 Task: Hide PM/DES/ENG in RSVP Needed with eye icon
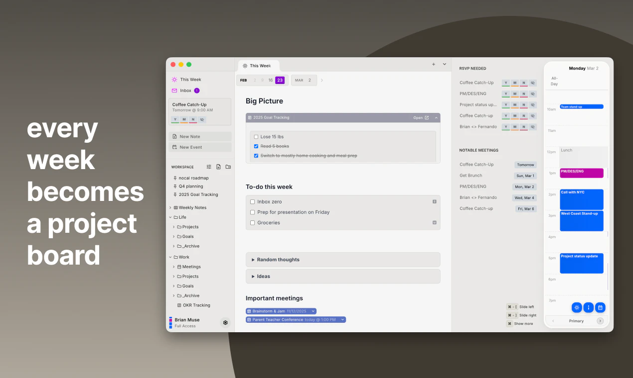coord(533,94)
